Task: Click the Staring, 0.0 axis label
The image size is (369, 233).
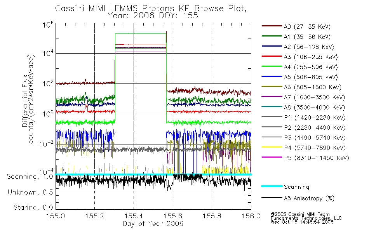Action: click(x=33, y=207)
